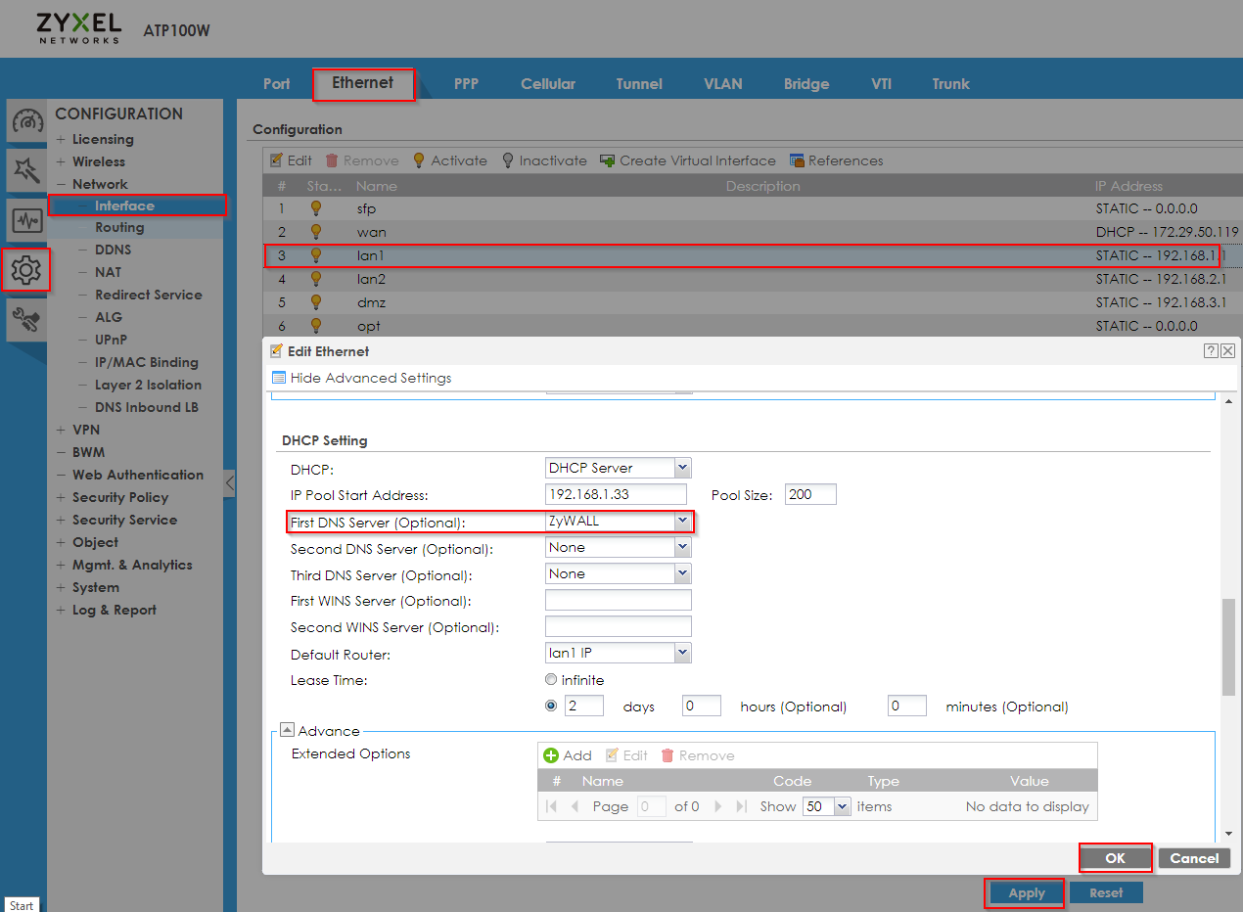This screenshot has width=1243, height=912.
Task: Select the infinite lease time radio button
Action: pos(551,678)
